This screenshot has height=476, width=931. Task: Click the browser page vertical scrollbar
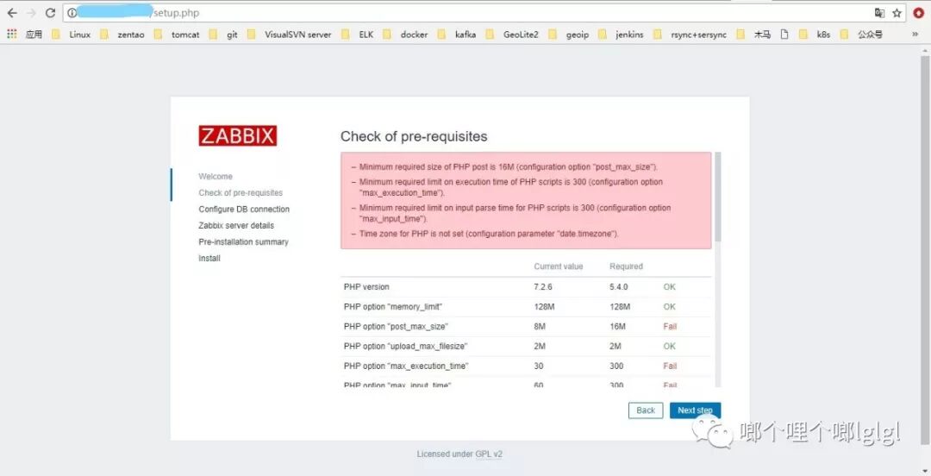click(924, 249)
